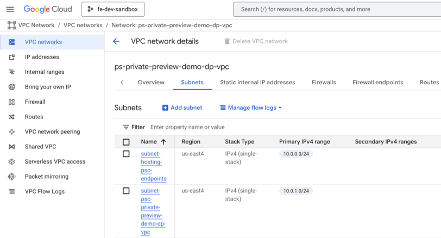The width and height of the screenshot is (441, 238).
Task: Check the subnet-hosting-psc-endpoints row checkbox
Action: (126, 154)
